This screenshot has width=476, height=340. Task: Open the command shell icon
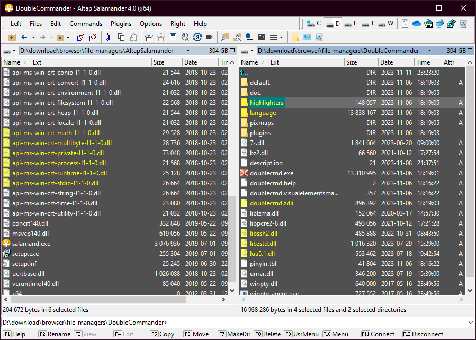tap(262, 37)
